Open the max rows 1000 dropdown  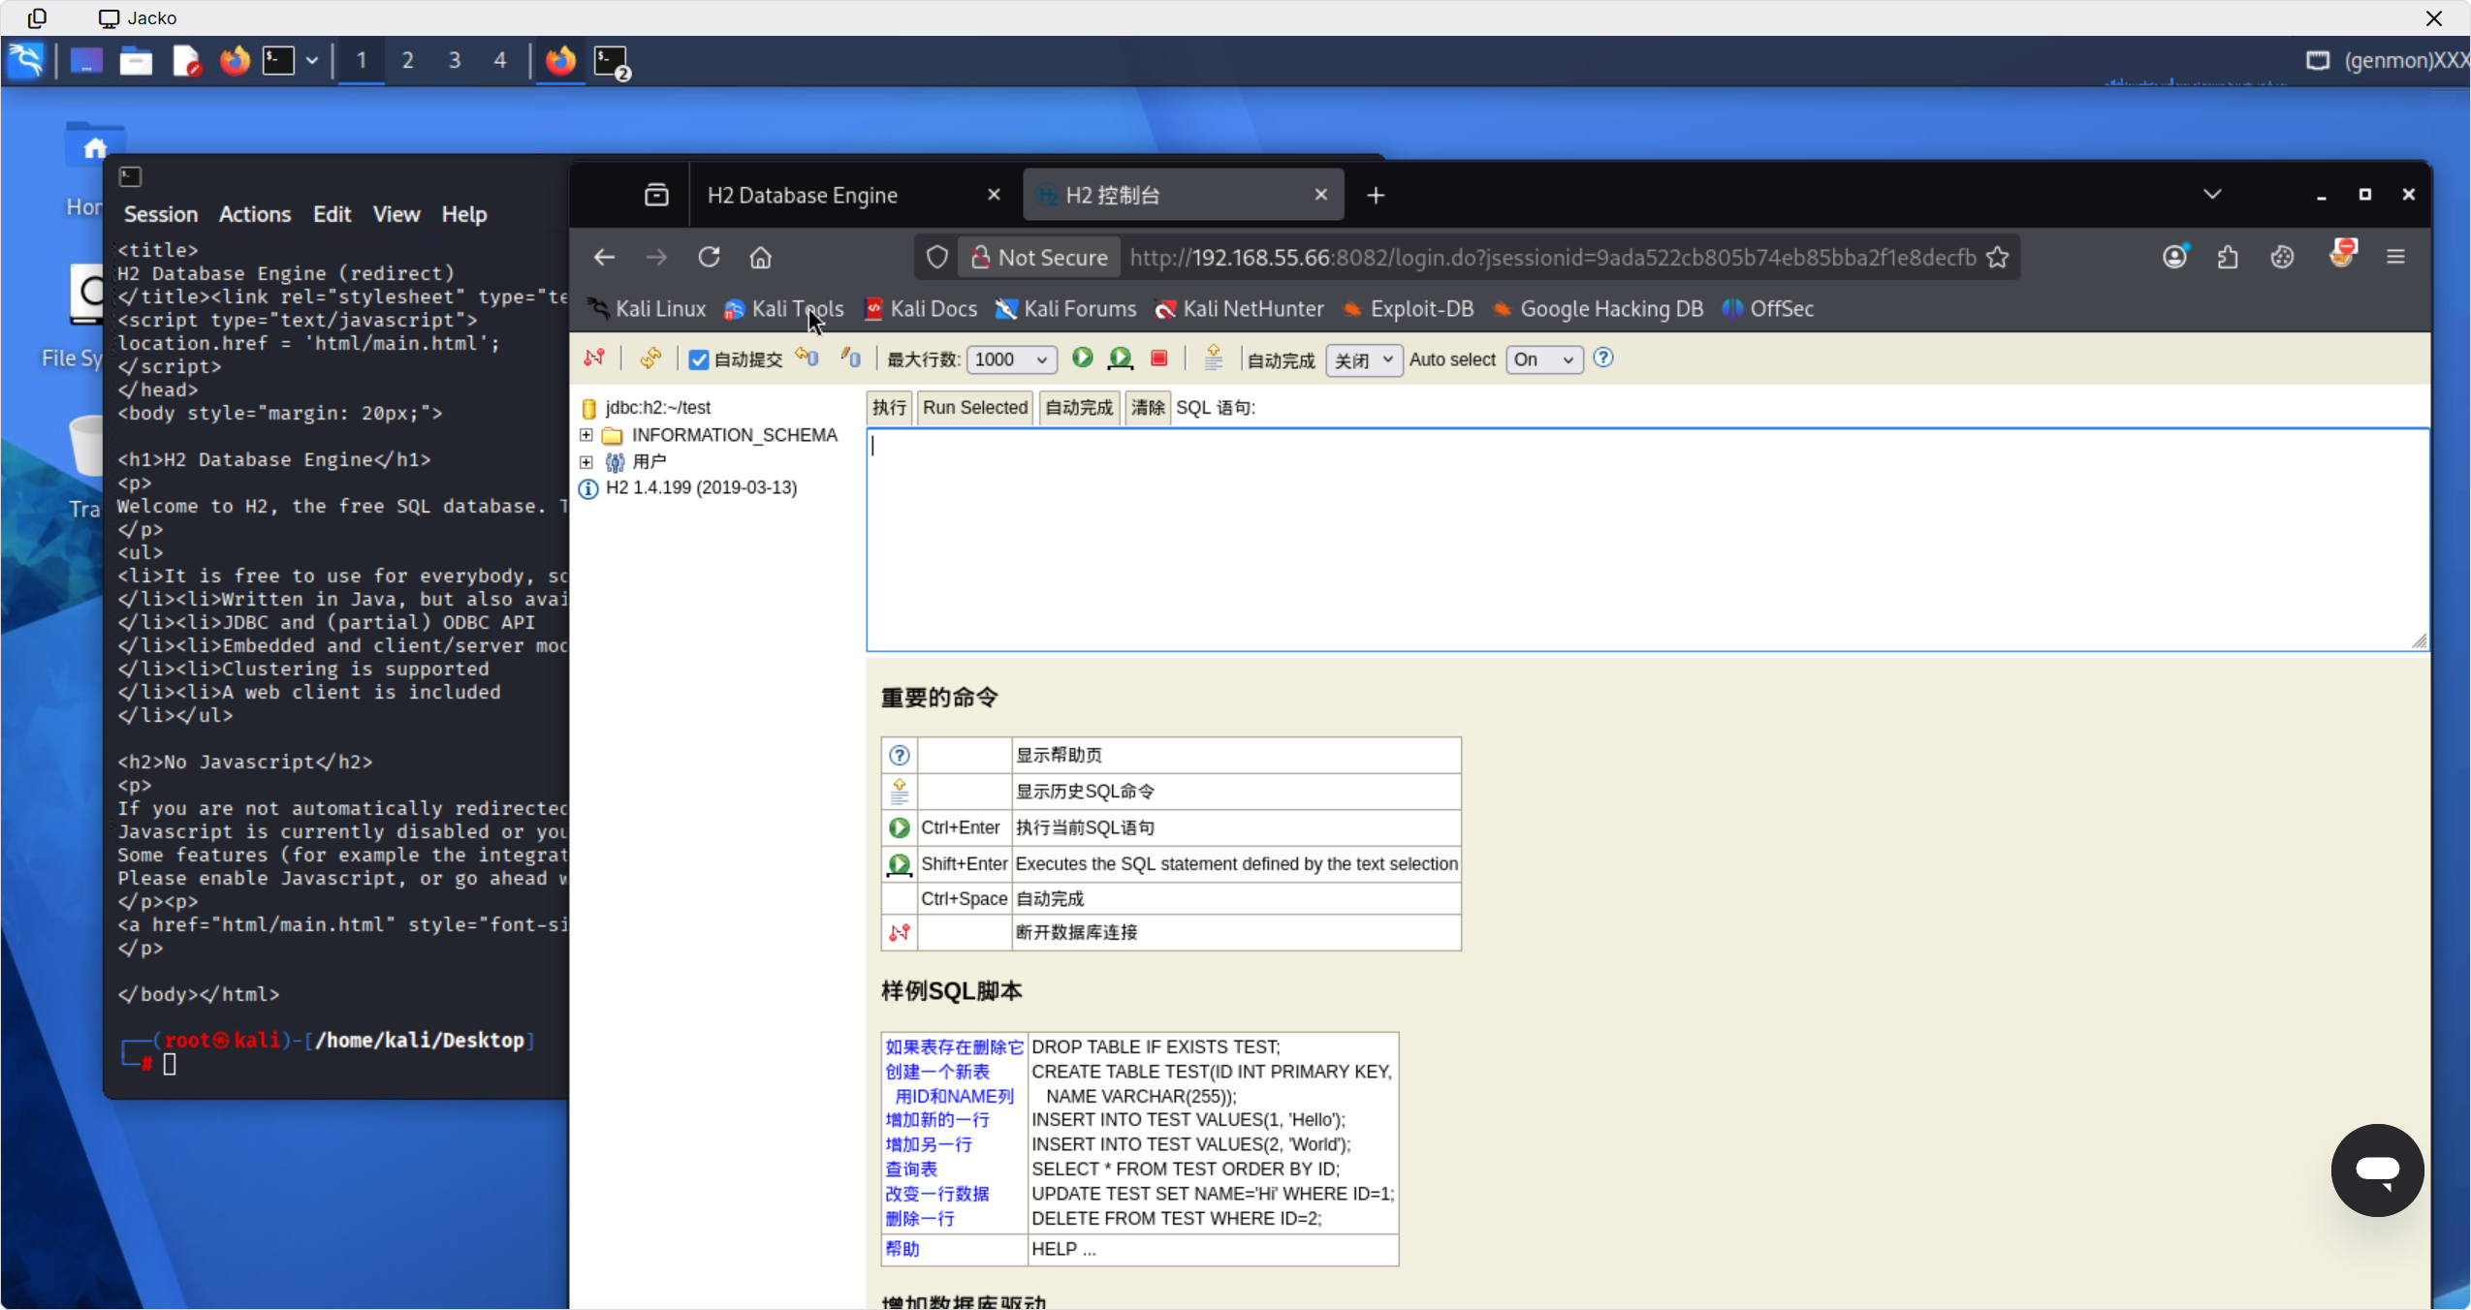point(1010,359)
